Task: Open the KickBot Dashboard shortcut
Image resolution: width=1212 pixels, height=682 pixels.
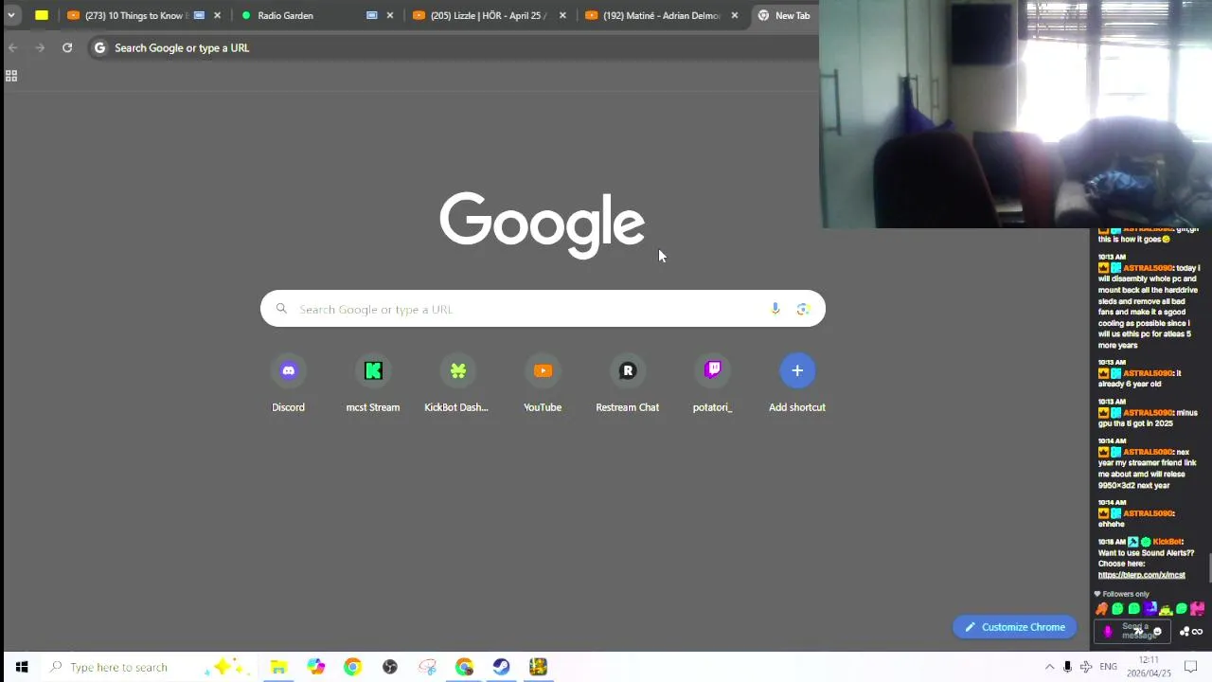Action: 457,383
